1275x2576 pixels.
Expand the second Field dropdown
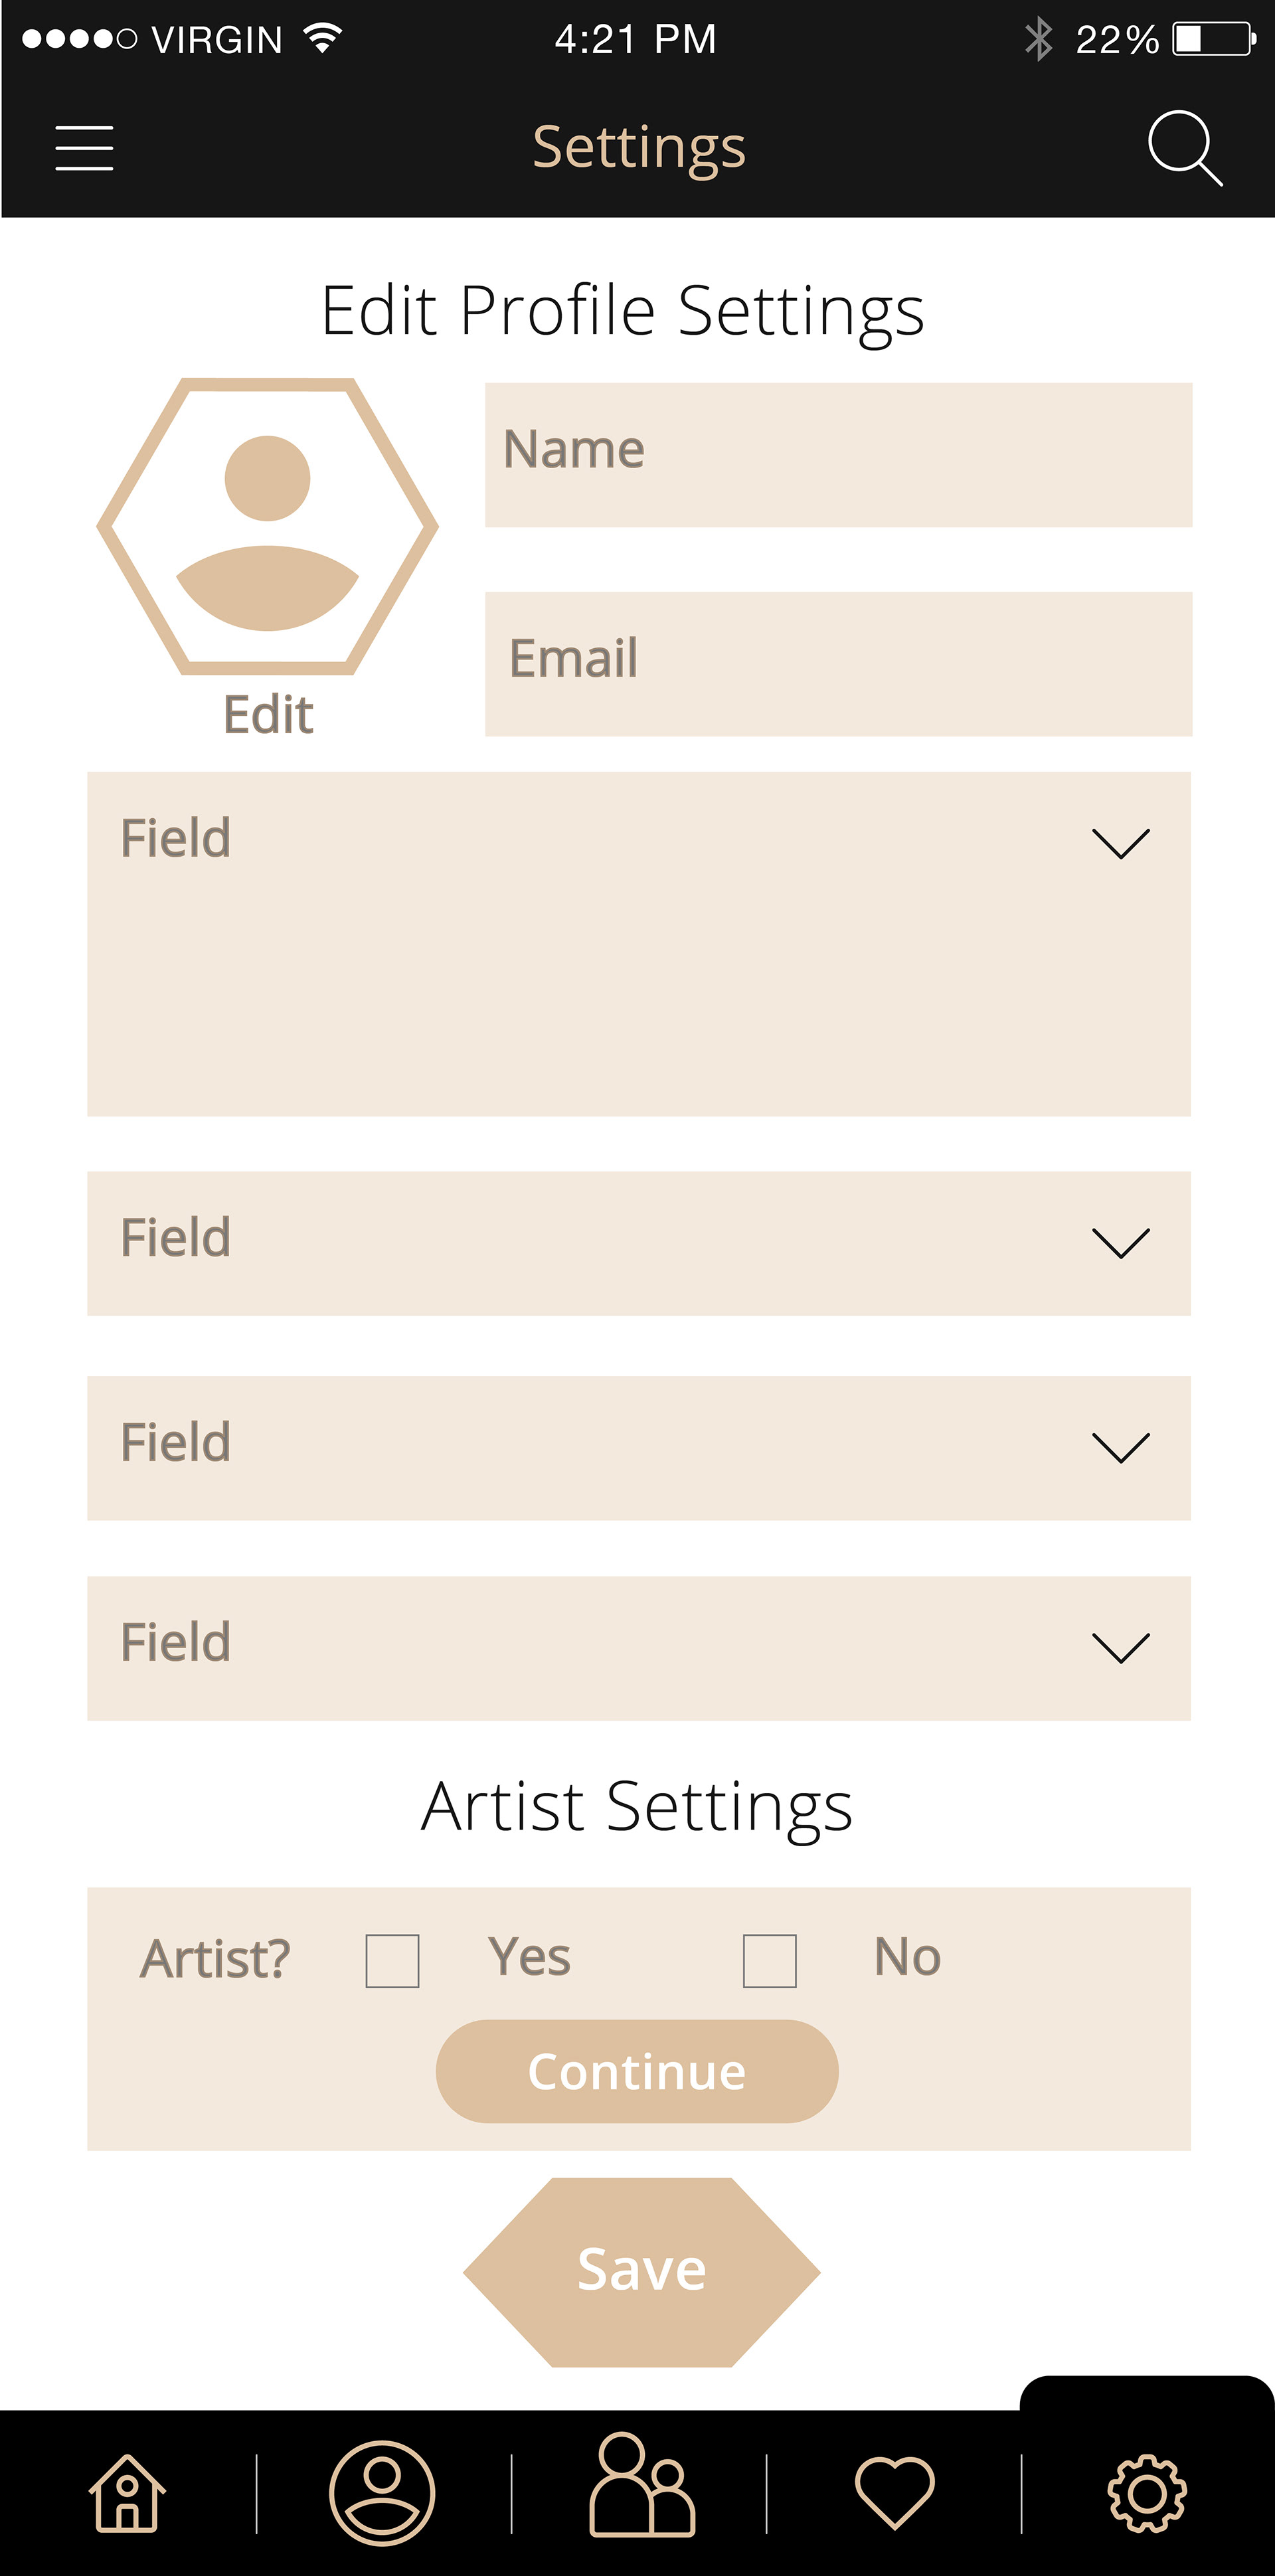coord(1120,1243)
